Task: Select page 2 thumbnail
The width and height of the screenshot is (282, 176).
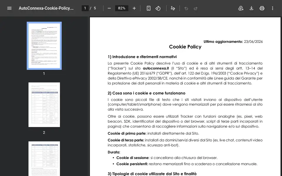Action: point(44,105)
